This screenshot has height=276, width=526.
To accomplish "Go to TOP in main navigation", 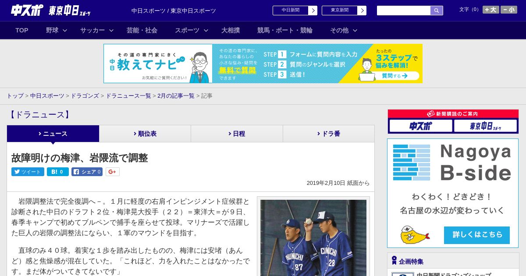I will tap(22, 30).
